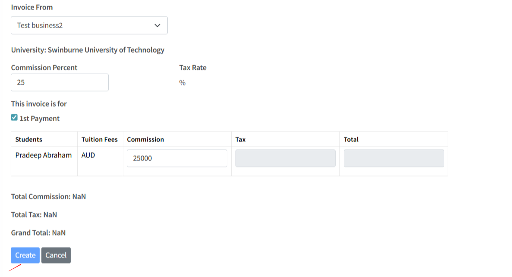Click the chevron arrow beside Test business2

pos(157,25)
